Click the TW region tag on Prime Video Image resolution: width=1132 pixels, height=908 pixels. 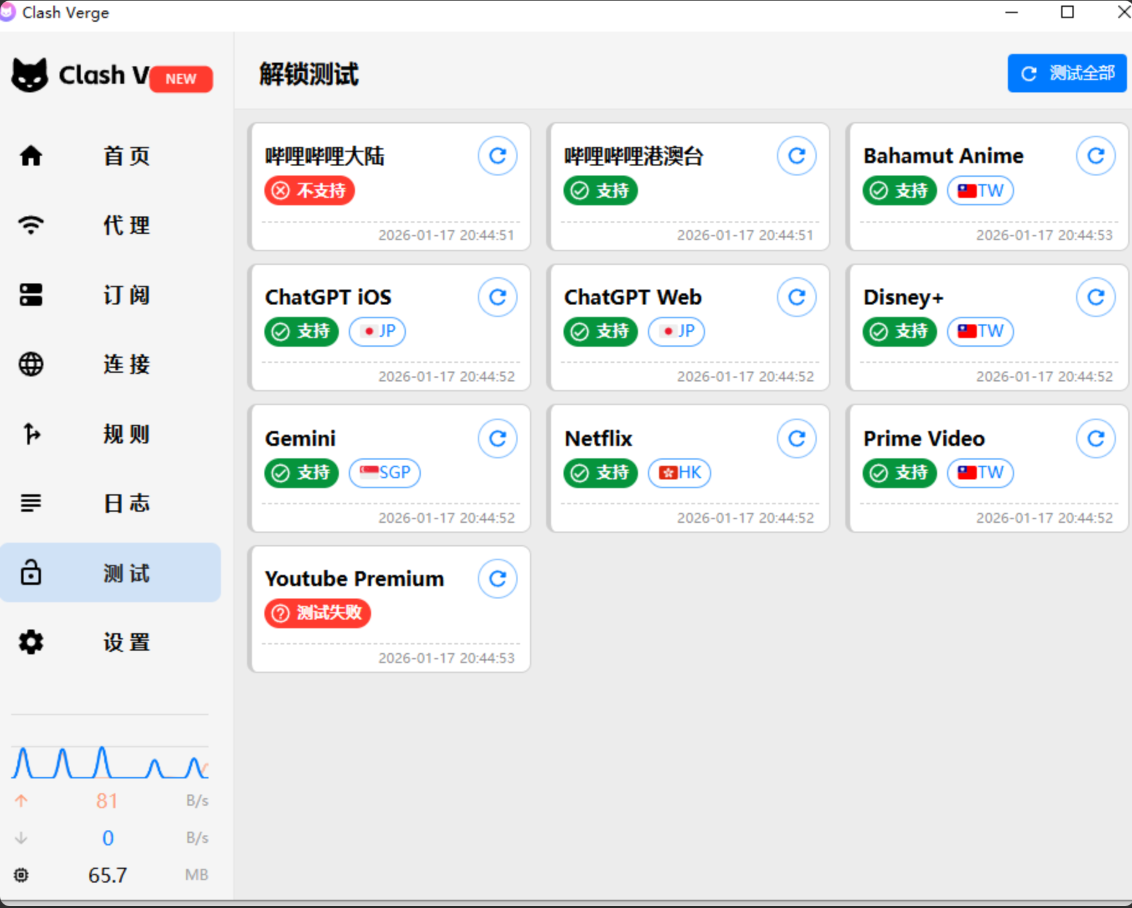[x=979, y=473]
